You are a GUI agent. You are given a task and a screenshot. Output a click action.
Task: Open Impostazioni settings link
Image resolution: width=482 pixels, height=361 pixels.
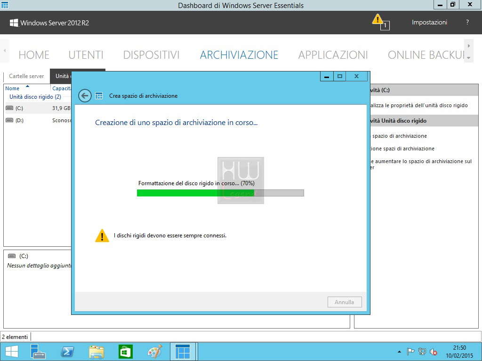pyautogui.click(x=429, y=23)
